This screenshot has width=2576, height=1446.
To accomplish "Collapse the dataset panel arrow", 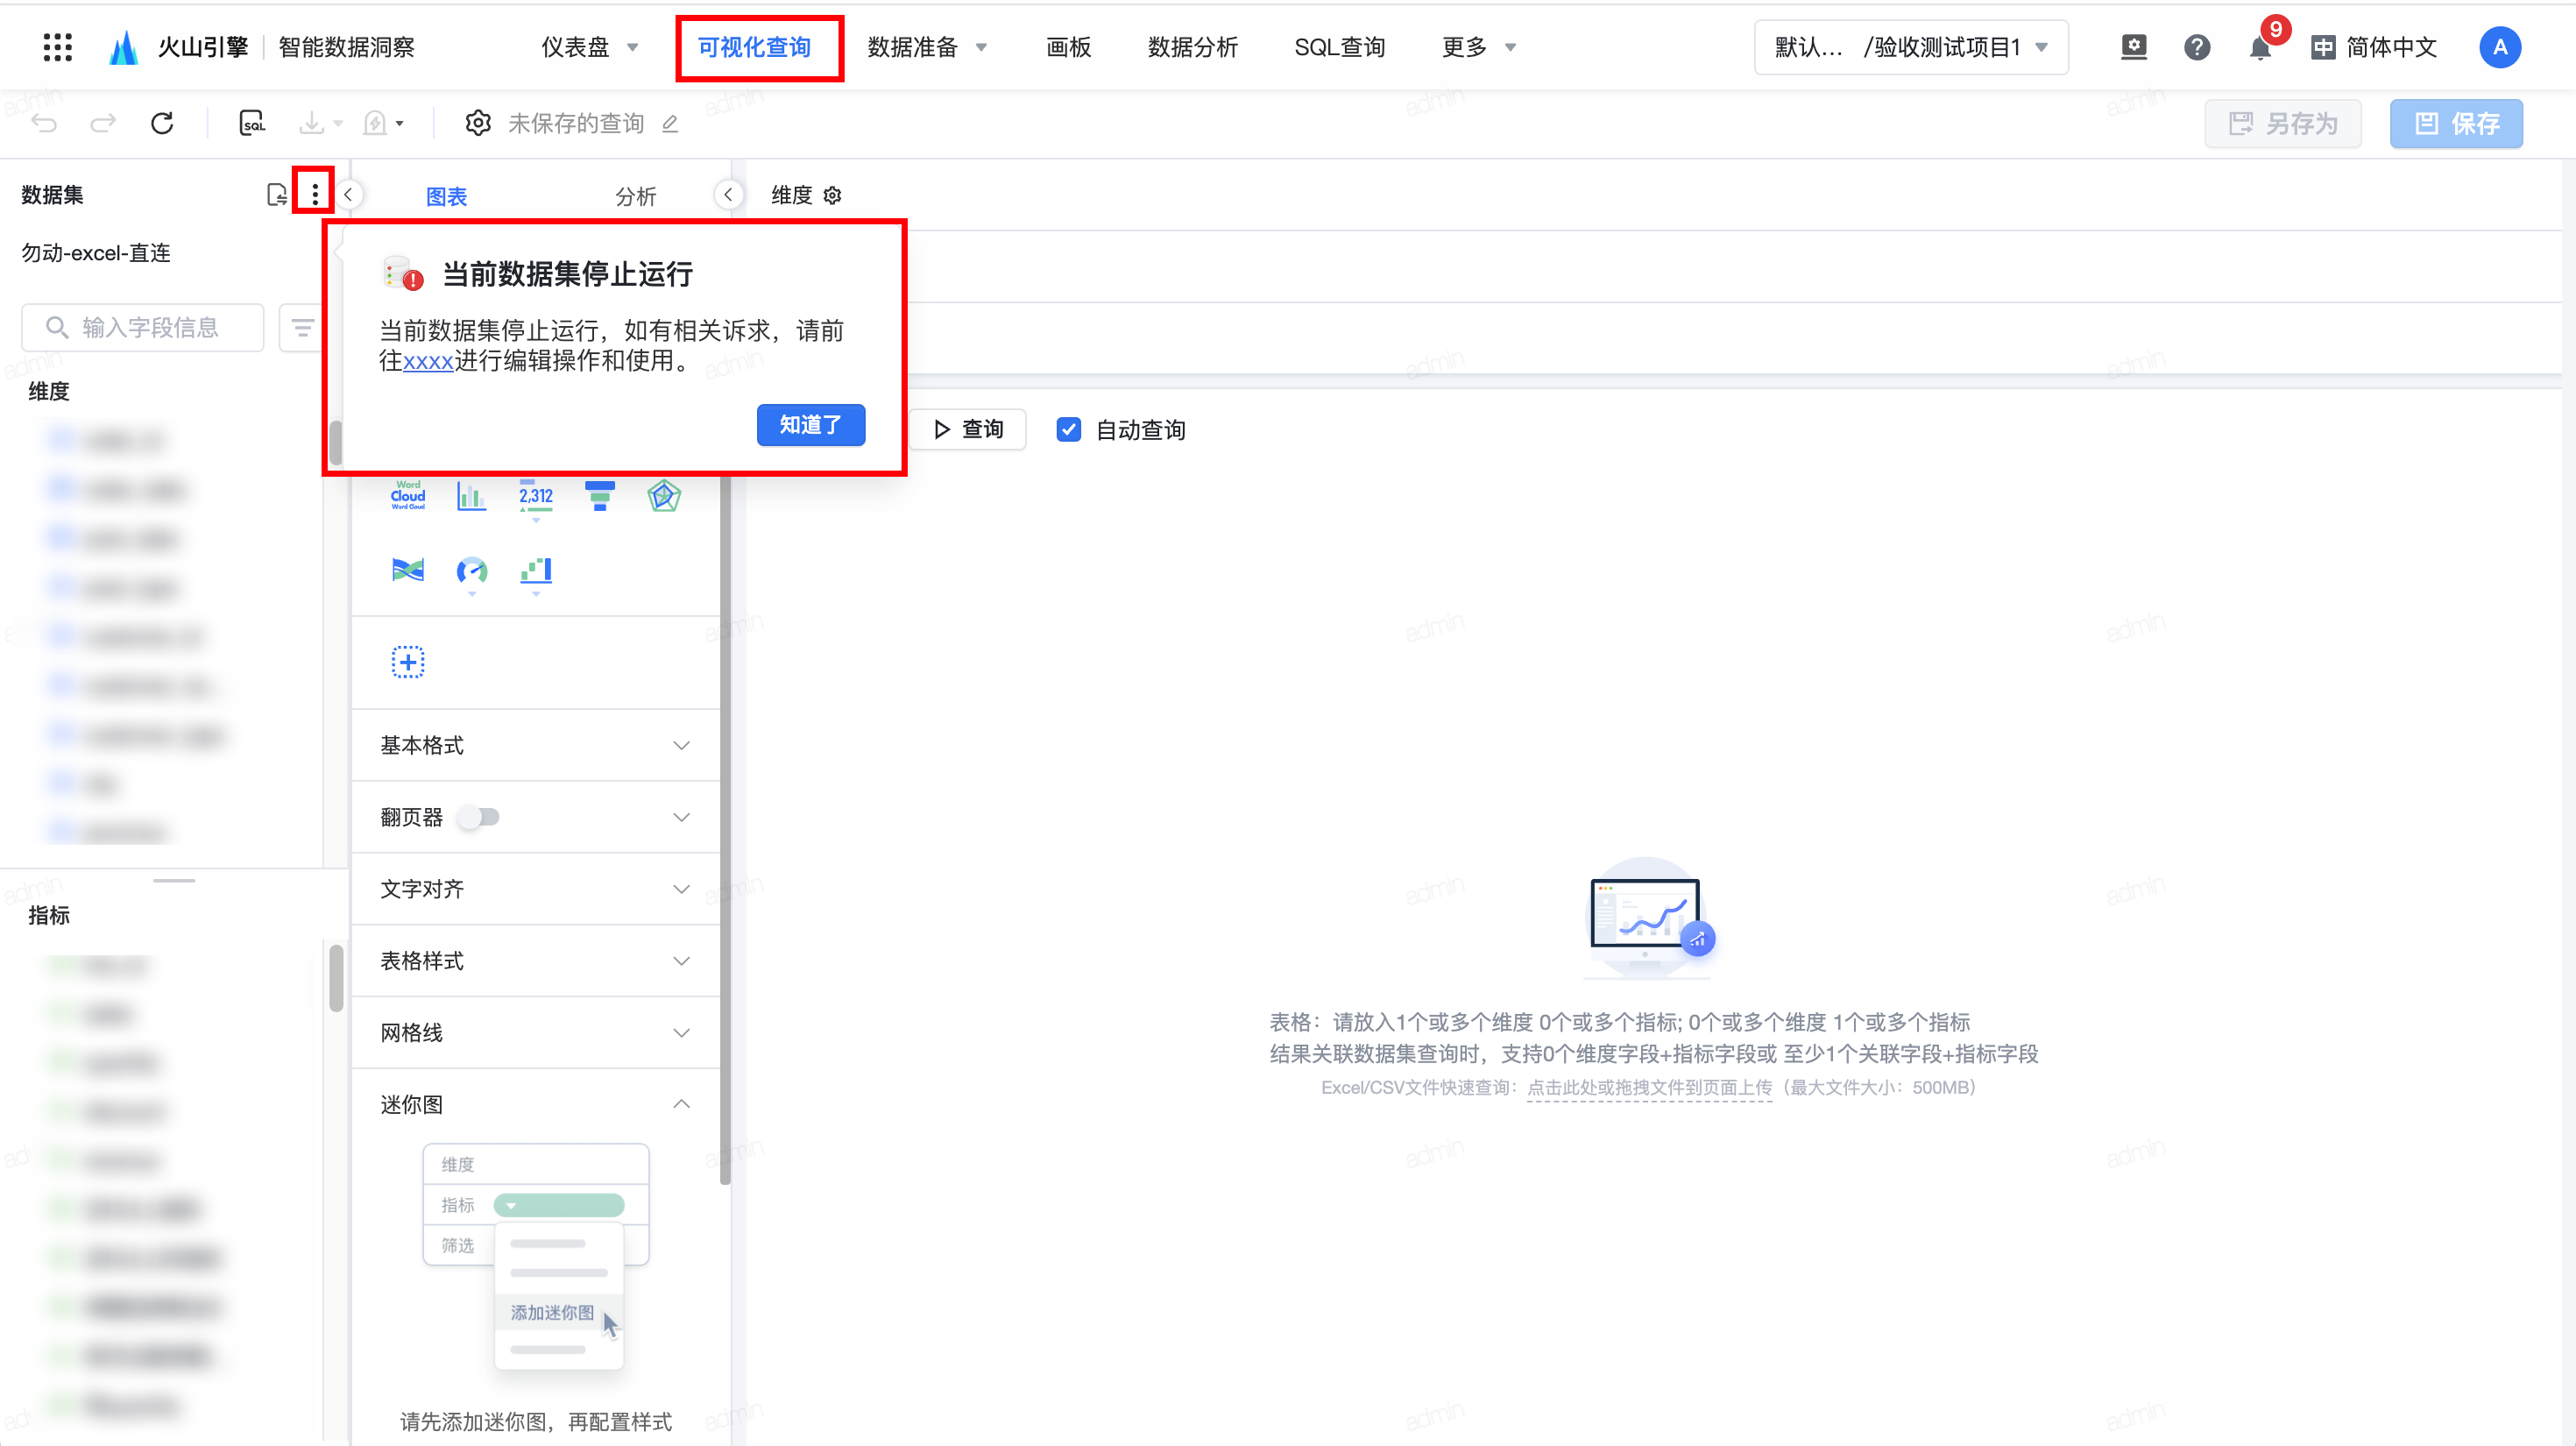I will point(348,194).
